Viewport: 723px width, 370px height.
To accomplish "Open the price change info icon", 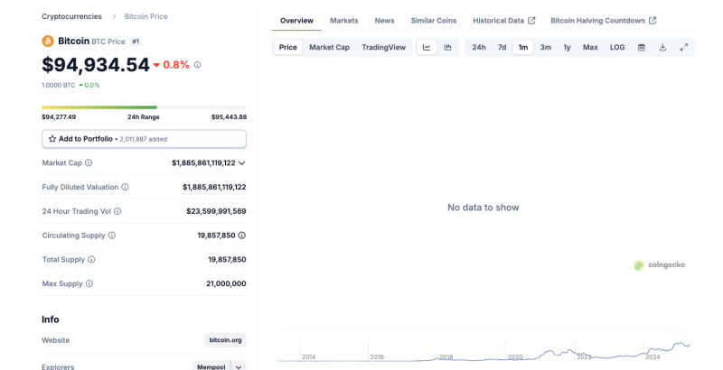I will click(197, 65).
